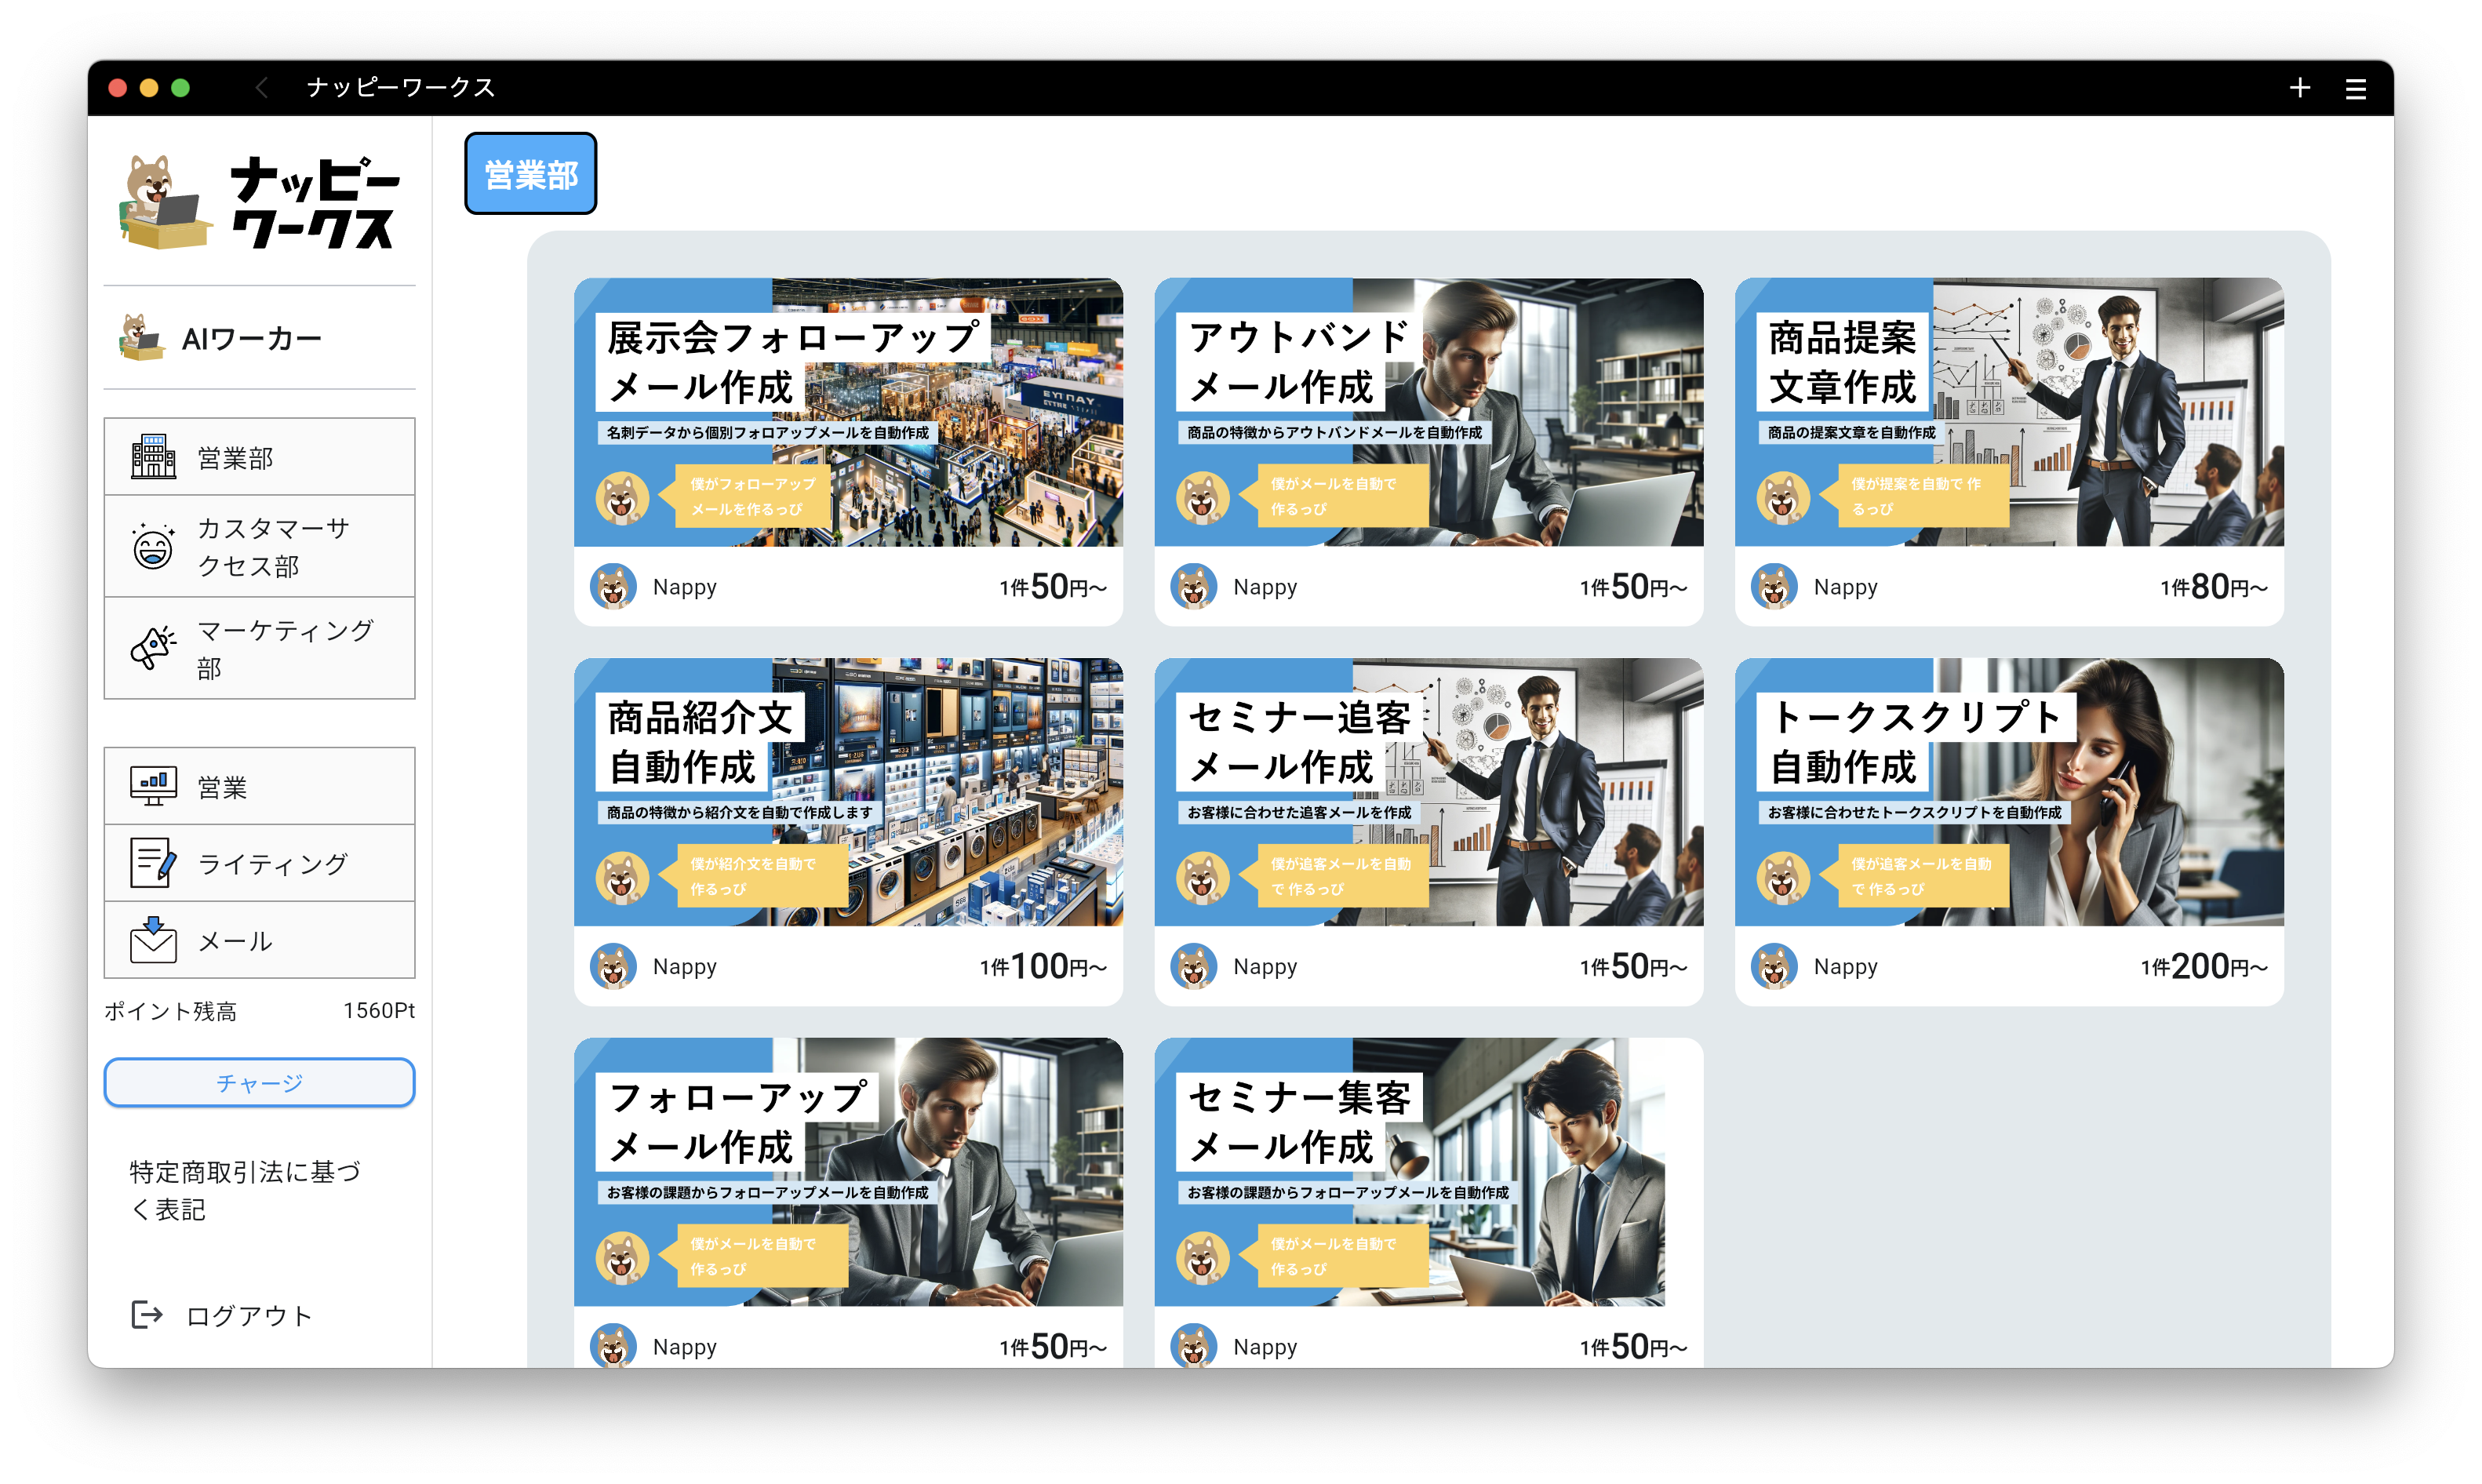The height and width of the screenshot is (1484, 2482).
Task: Click the マーケティング部 megaphone icon
Action: [x=153, y=648]
